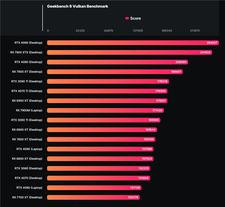Click the RX 6800 XT (Desktop) label
The width and height of the screenshot is (225, 207).
pyautogui.click(x=27, y=159)
